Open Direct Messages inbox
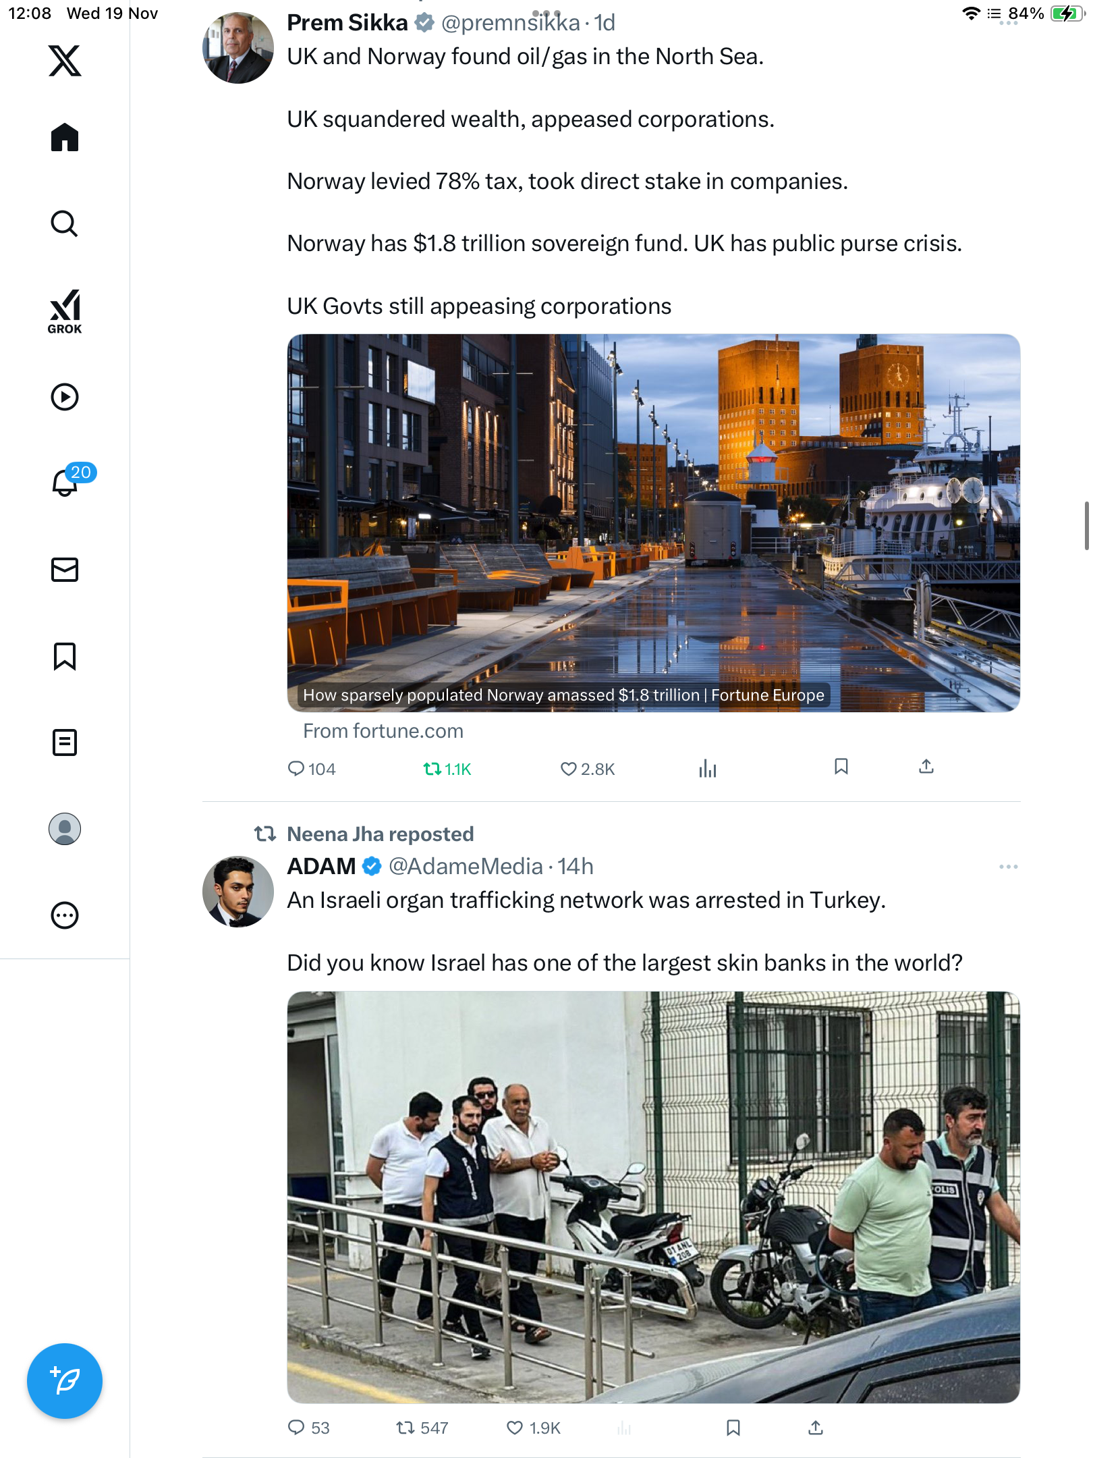 pos(65,570)
